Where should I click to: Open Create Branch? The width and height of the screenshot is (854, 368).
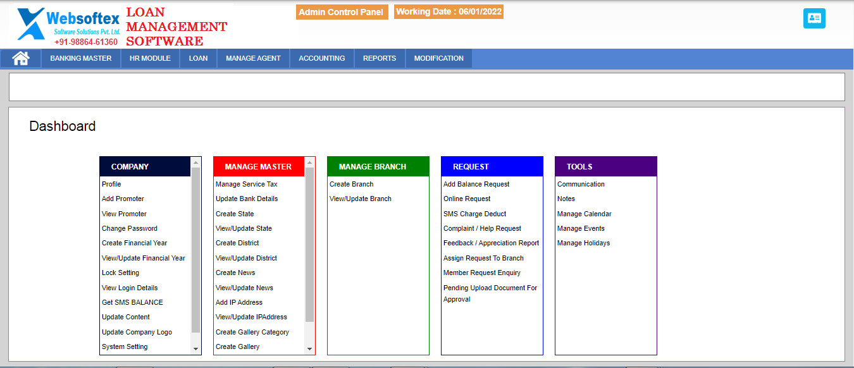pyautogui.click(x=351, y=184)
